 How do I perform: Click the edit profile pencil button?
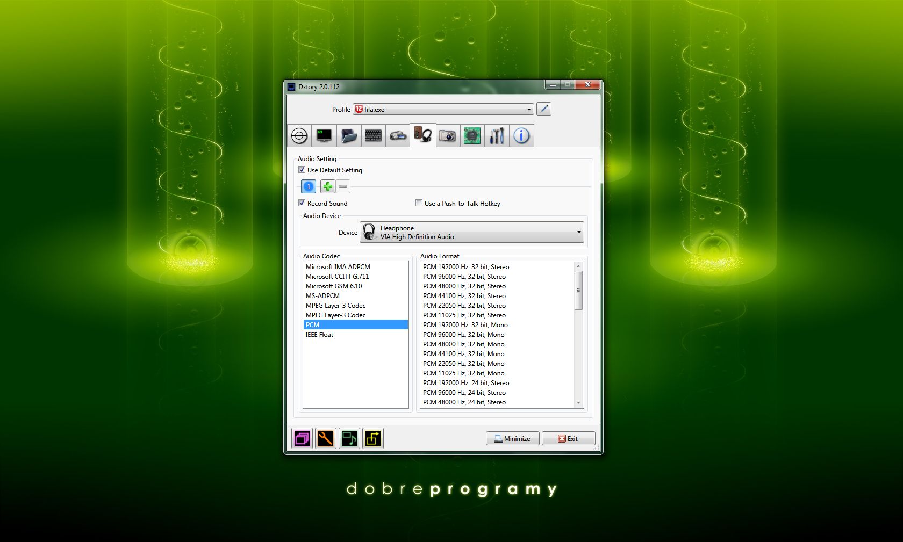[x=544, y=109]
